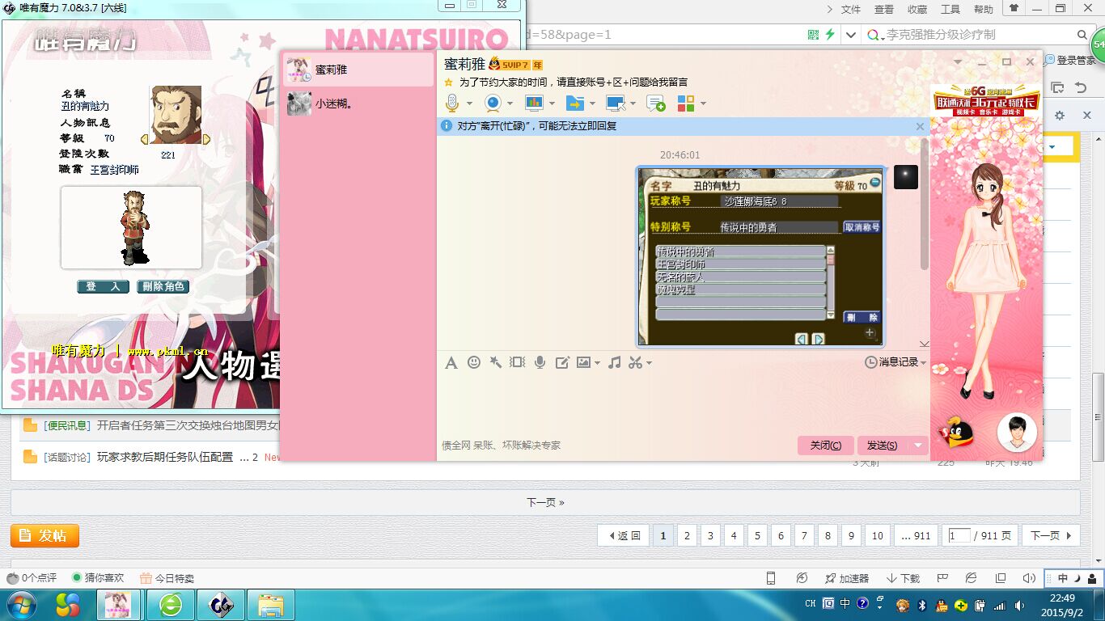This screenshot has width=1105, height=621.
Task: Open the emoji smiley picker
Action: [x=474, y=362]
